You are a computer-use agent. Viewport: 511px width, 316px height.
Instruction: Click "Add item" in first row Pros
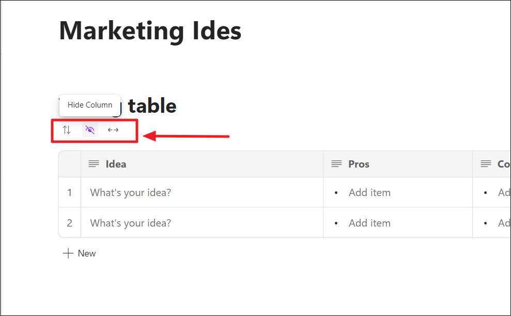369,192
